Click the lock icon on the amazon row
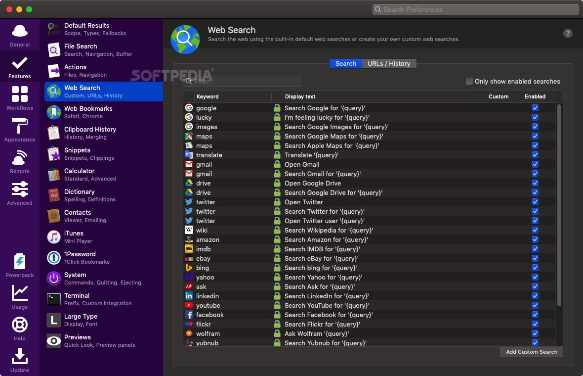 (x=277, y=239)
